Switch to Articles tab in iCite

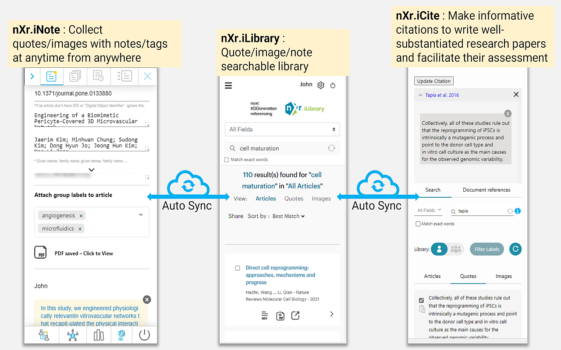tap(432, 276)
